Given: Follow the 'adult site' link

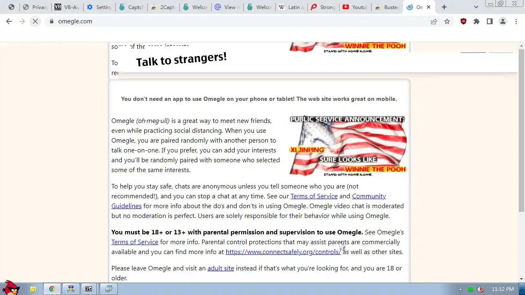Looking at the screenshot, I should tap(221, 268).
